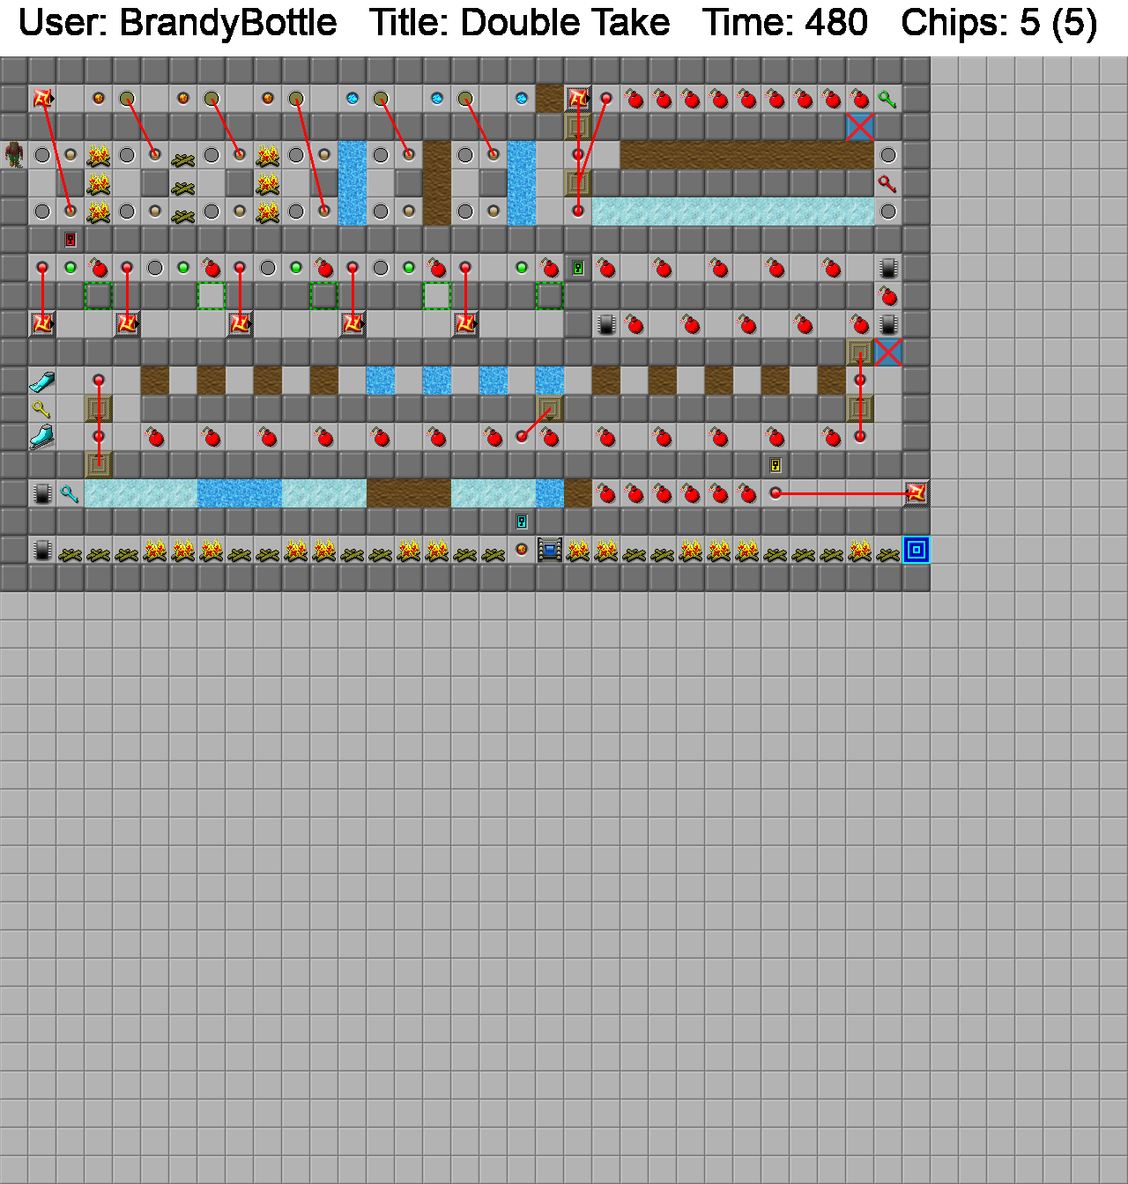Select the red locked door tile
The height and width of the screenshot is (1184, 1128).
70,240
